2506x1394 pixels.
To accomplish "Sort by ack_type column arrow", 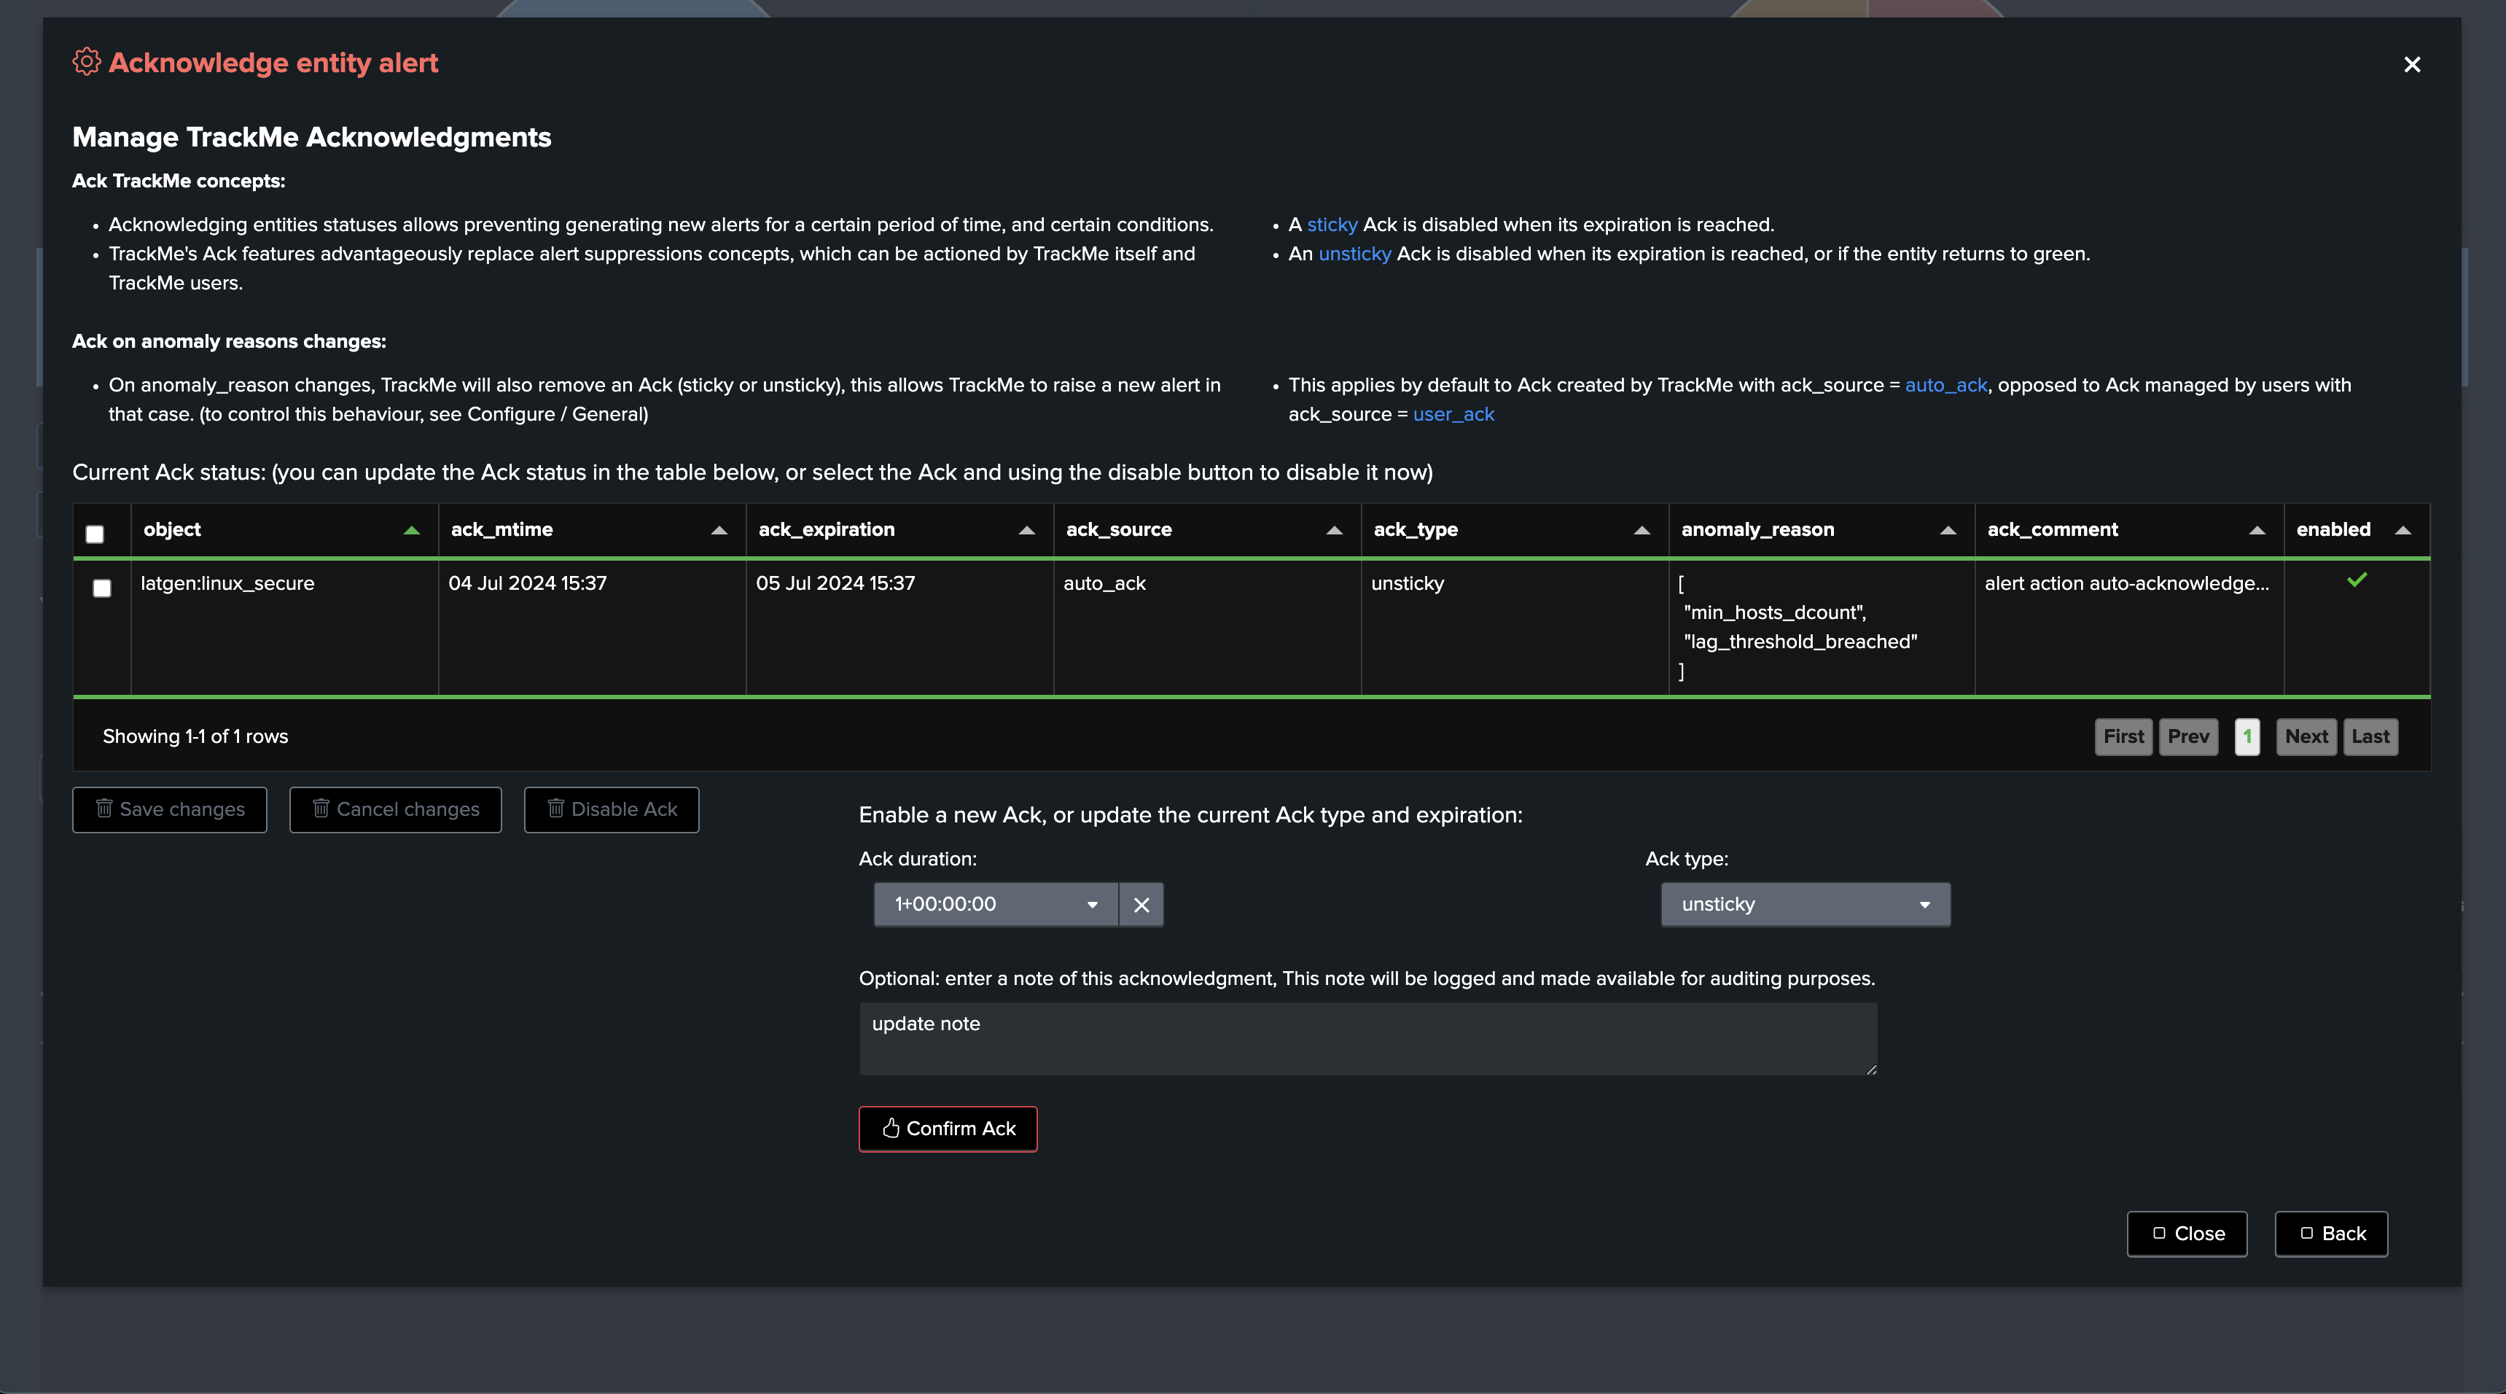I will 1642,530.
